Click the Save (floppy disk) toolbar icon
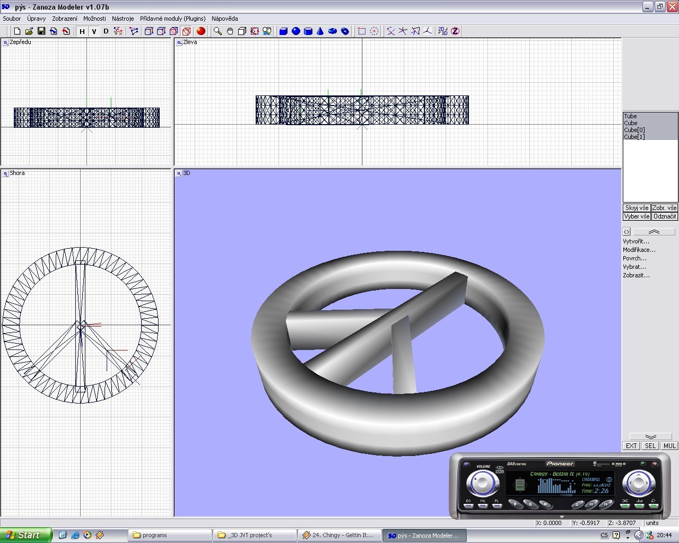 pyautogui.click(x=41, y=31)
